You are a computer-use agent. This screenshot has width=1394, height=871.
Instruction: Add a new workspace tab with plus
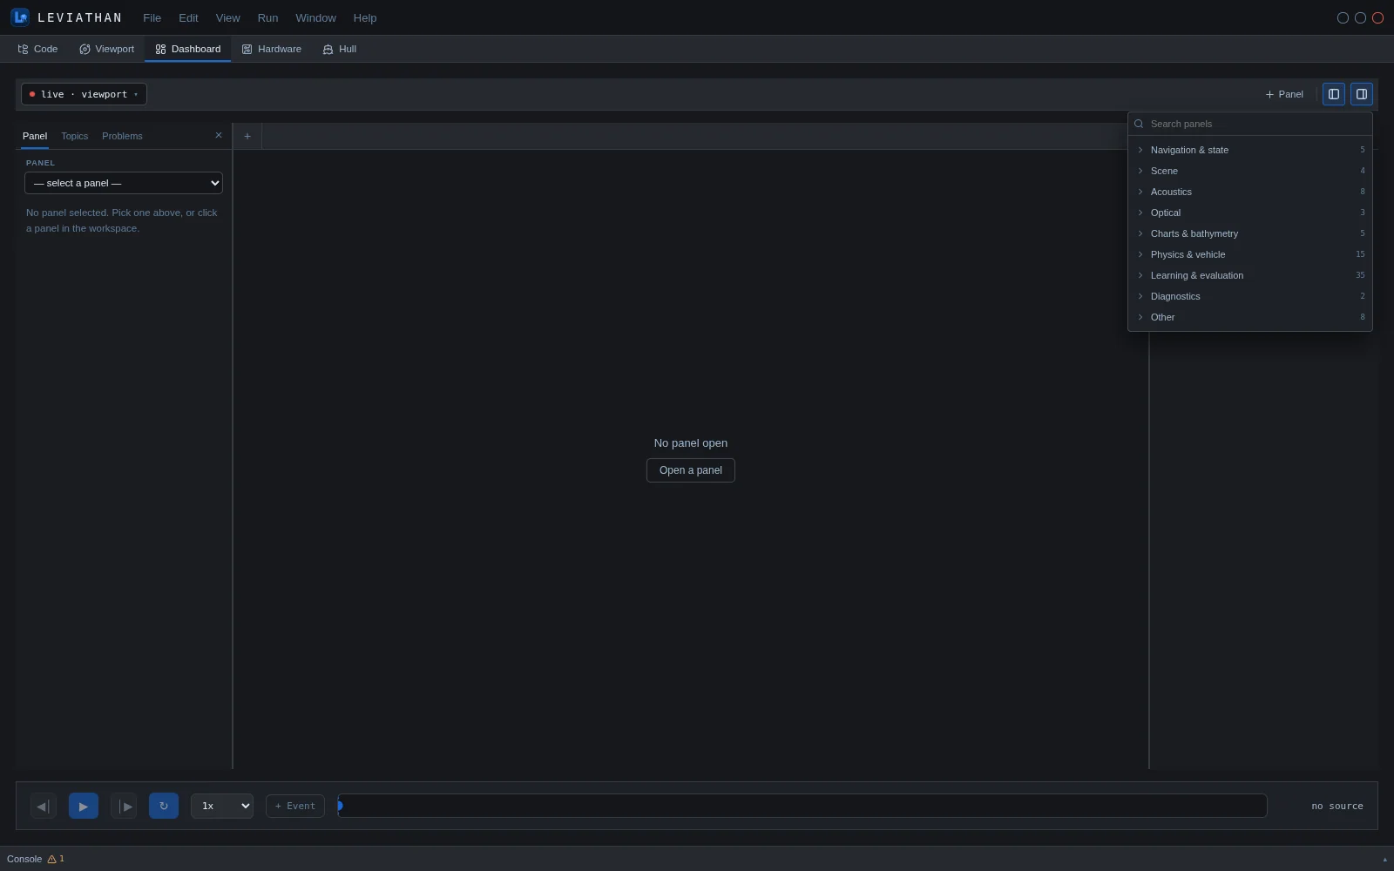[247, 136]
